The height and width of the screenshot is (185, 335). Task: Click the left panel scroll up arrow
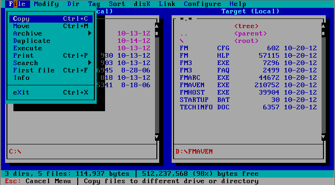(157, 26)
